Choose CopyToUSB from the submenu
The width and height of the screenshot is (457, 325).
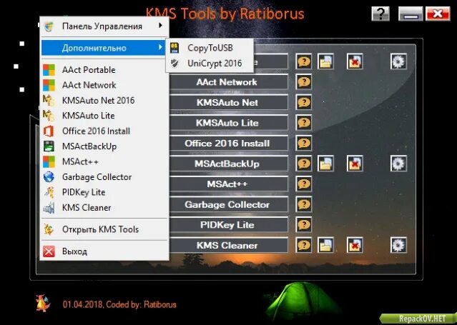[210, 48]
